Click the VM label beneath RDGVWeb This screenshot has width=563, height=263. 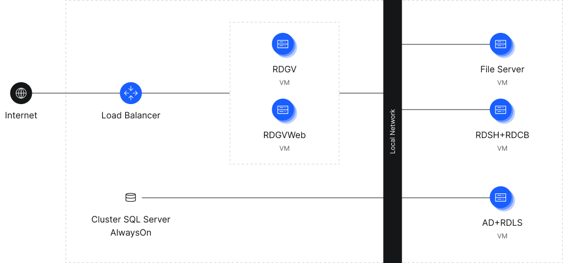284,148
